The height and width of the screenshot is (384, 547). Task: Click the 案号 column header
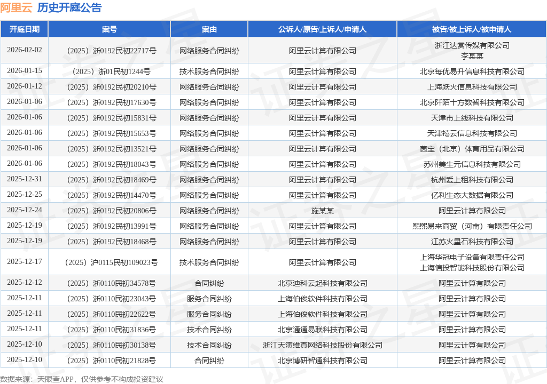tap(110, 29)
